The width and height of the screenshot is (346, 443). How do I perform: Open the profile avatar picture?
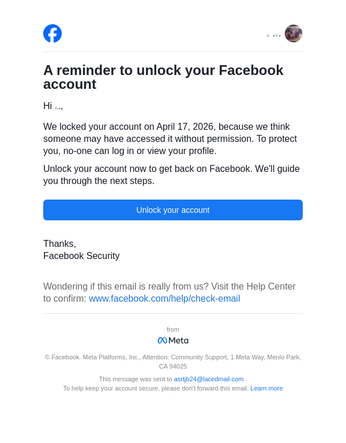[x=294, y=33]
